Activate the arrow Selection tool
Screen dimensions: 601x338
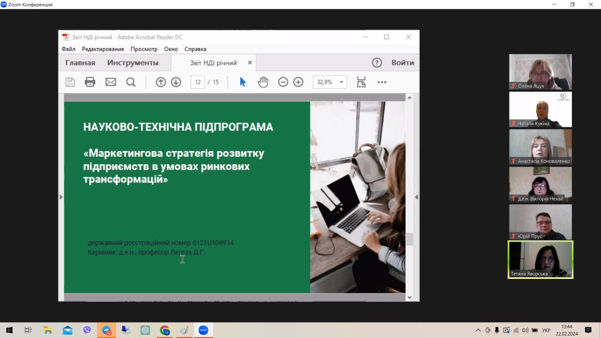pos(243,82)
